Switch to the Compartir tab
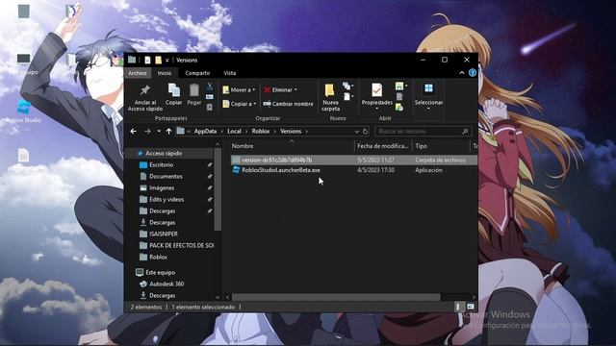 tap(197, 73)
